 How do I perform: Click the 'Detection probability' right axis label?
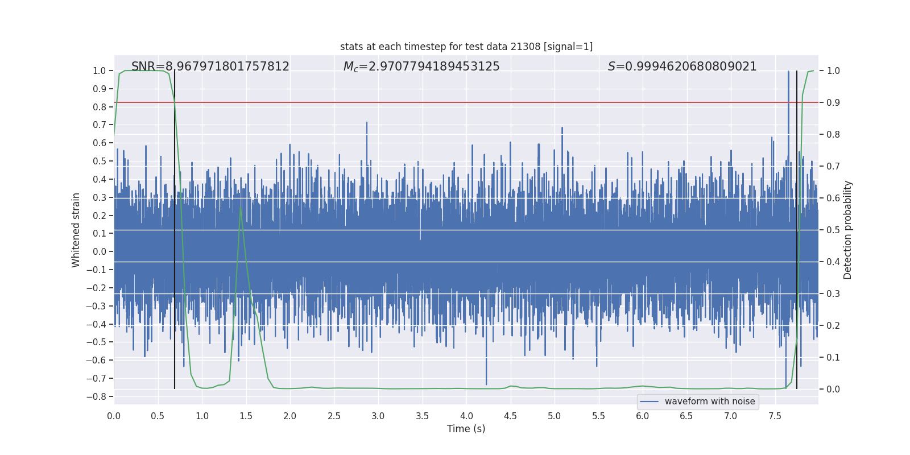point(848,230)
